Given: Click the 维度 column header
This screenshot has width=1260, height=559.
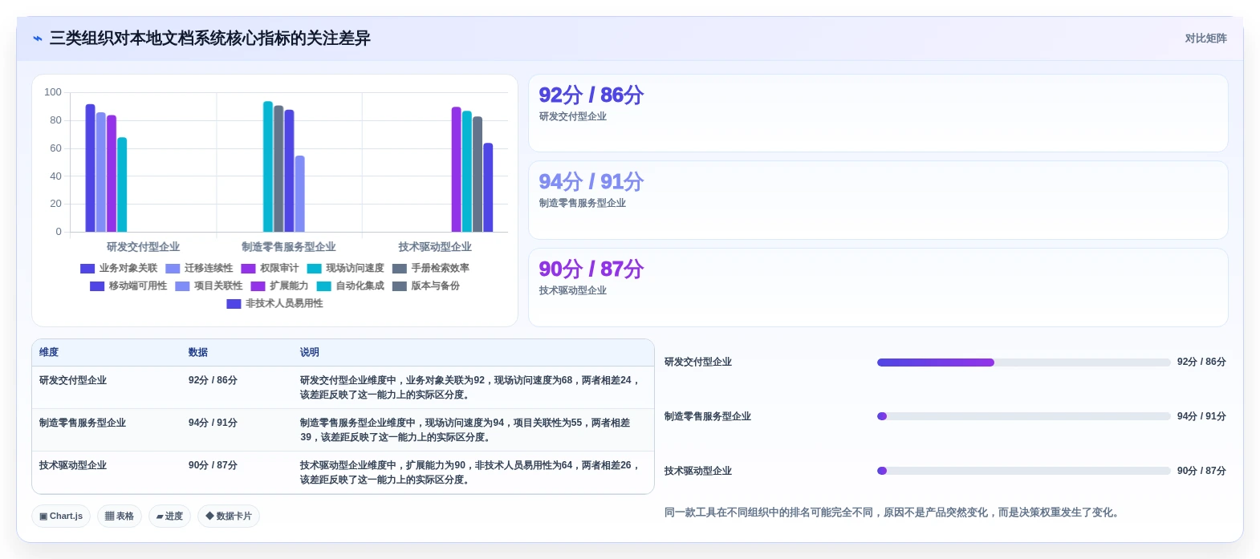Looking at the screenshot, I should (x=49, y=352).
